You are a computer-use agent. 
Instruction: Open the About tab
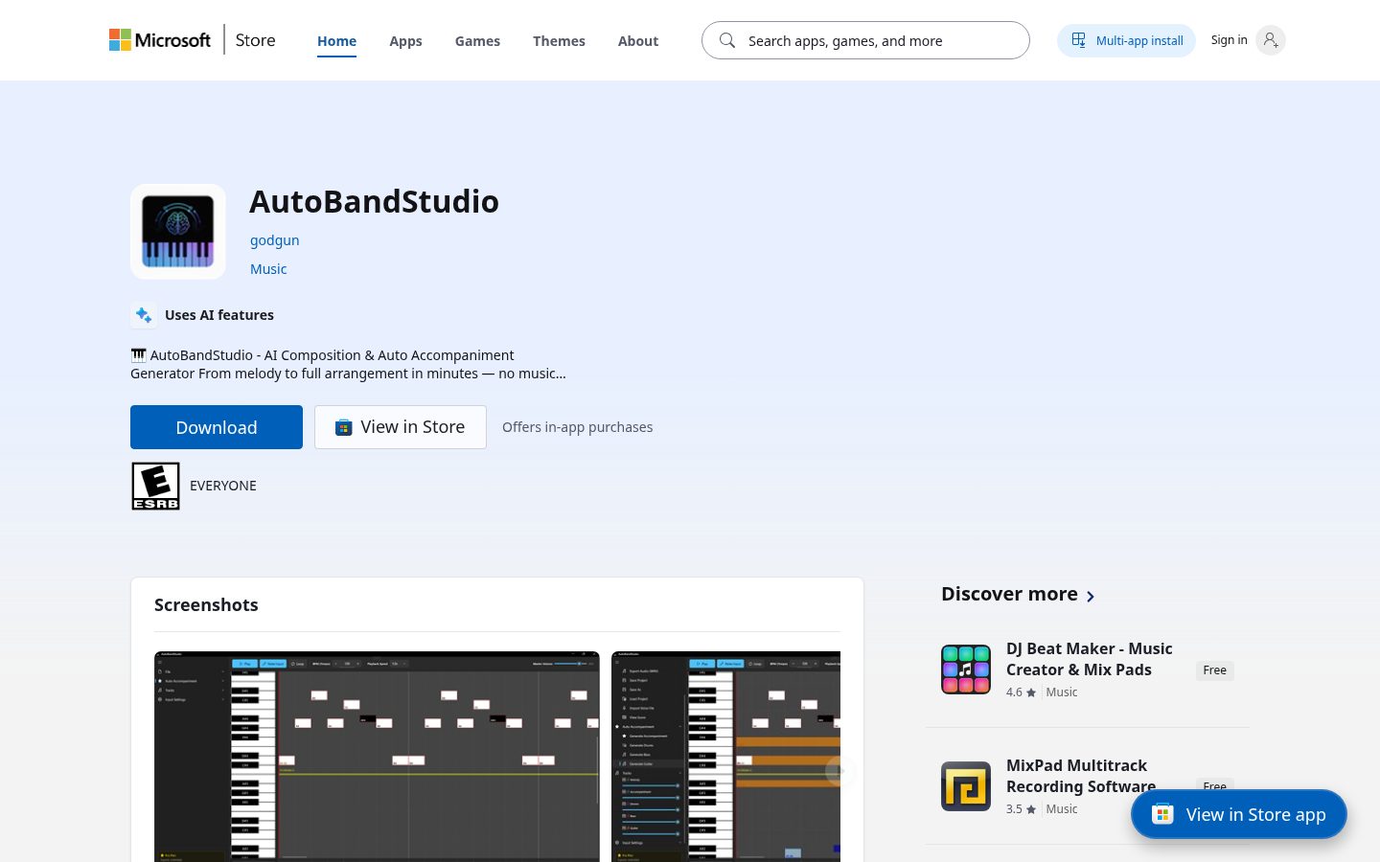pyautogui.click(x=638, y=41)
